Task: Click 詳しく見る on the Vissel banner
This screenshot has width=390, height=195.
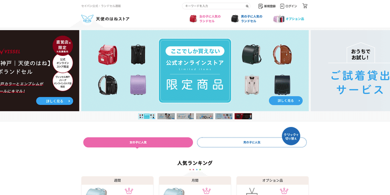Action: pyautogui.click(x=55, y=101)
